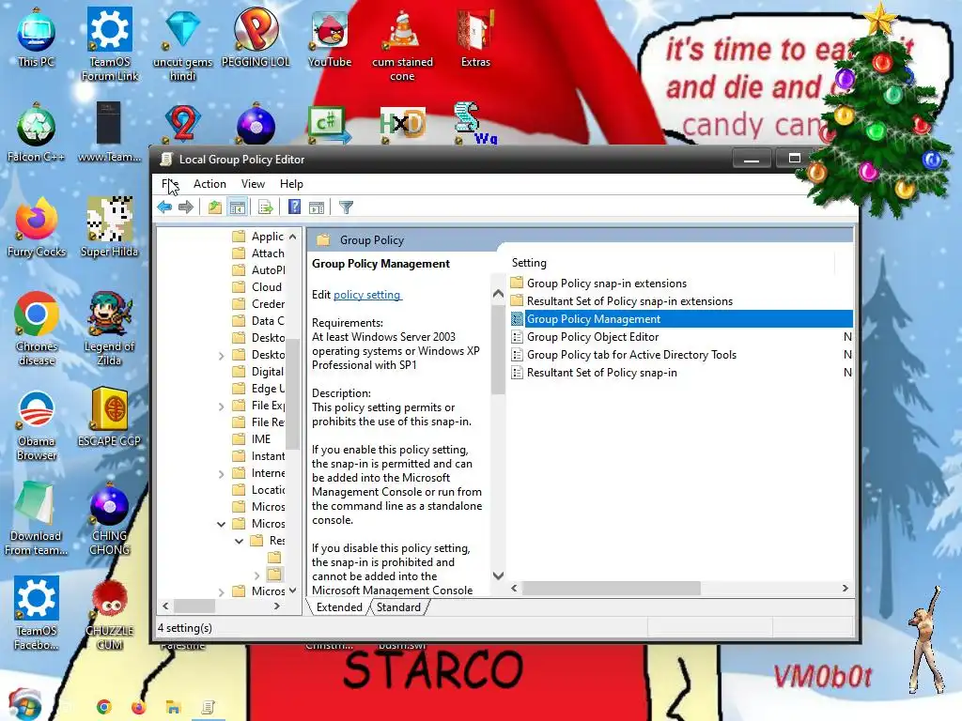Expand the highlighted unnamed subfolder under Res
The image size is (962, 721).
point(257,575)
